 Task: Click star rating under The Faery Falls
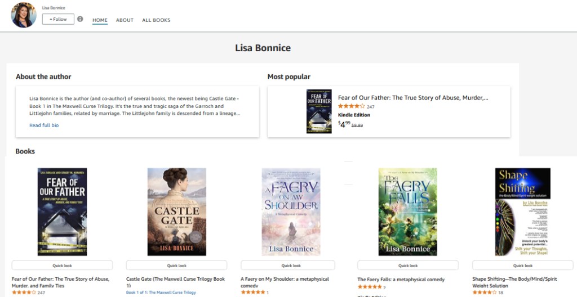click(x=370, y=287)
